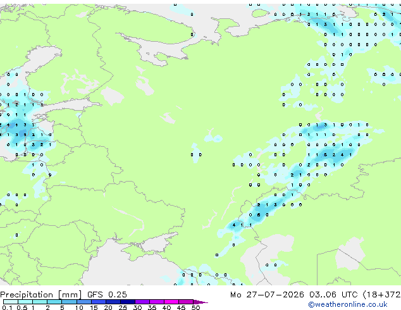Pick the dark navy 25 to 30 mm swatch
Viewport: 401px width, 310px height.
128,302
